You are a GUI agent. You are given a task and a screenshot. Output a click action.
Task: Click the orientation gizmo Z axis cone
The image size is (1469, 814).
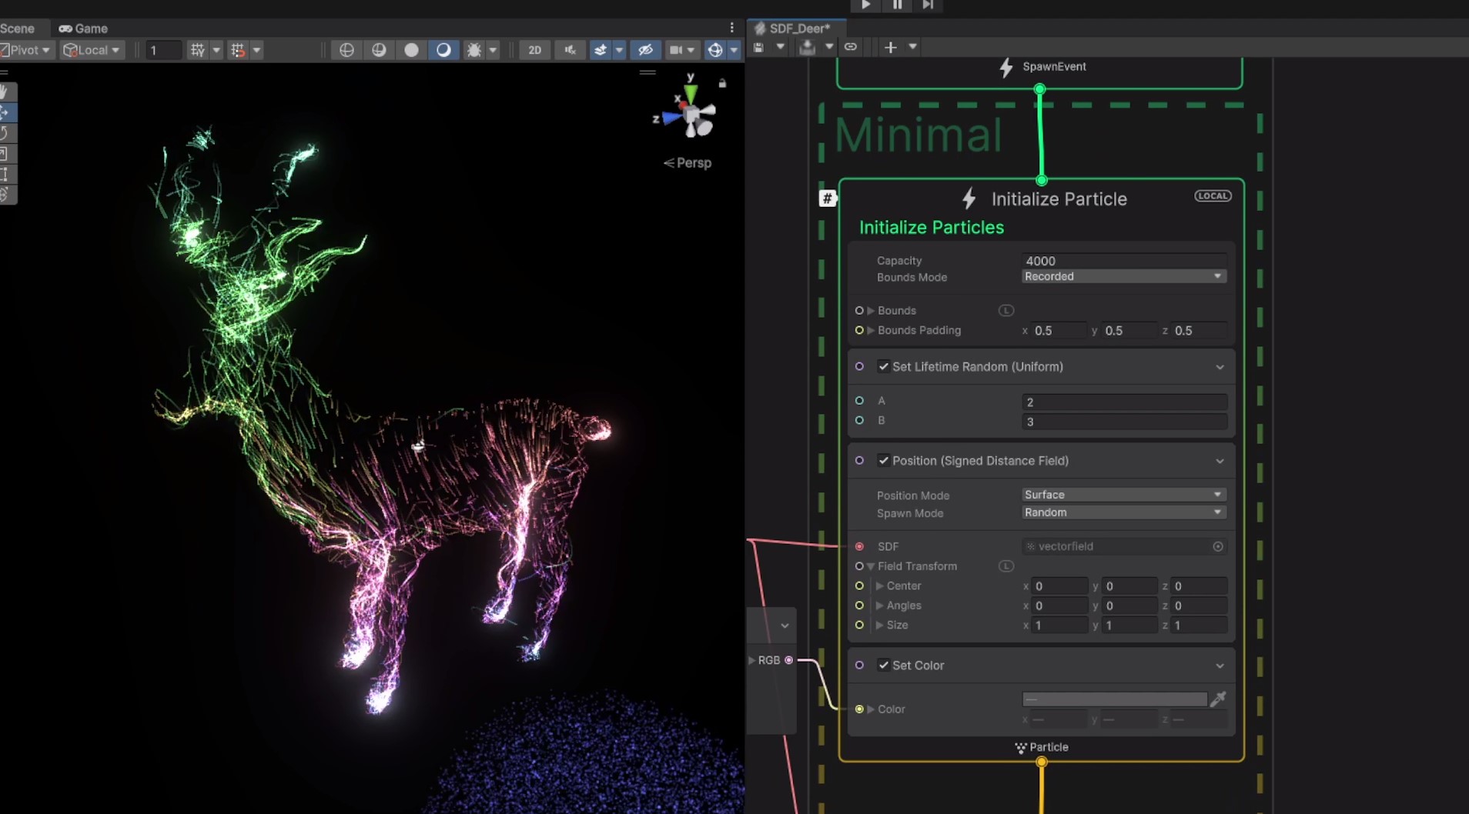[671, 118]
